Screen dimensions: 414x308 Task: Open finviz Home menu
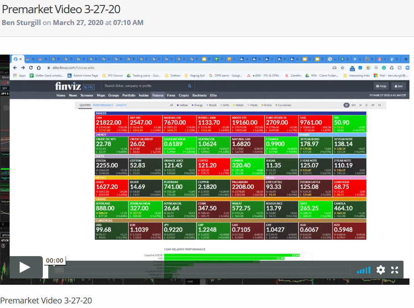61,95
